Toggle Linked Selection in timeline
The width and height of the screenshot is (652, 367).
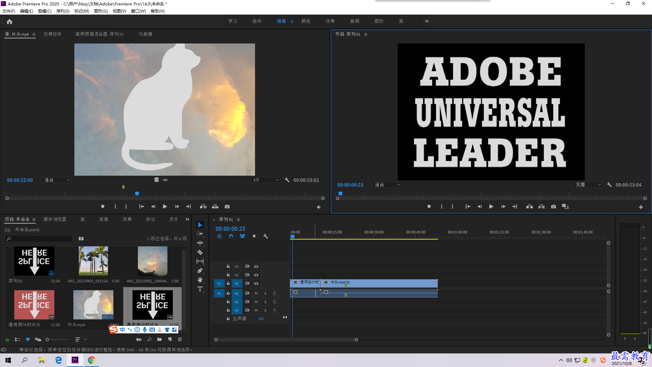242,236
